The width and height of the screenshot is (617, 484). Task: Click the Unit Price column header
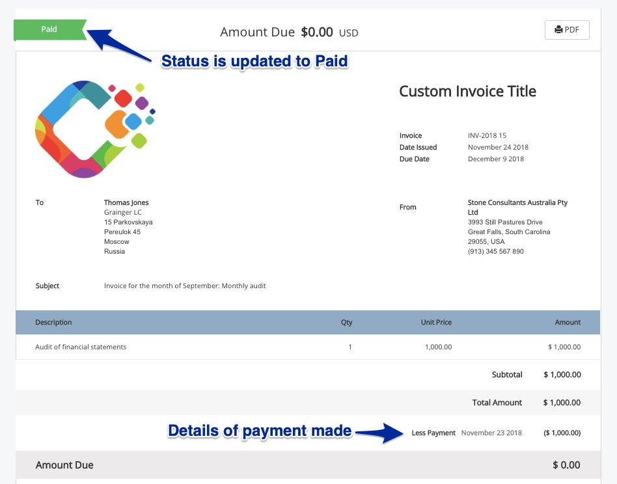click(436, 323)
